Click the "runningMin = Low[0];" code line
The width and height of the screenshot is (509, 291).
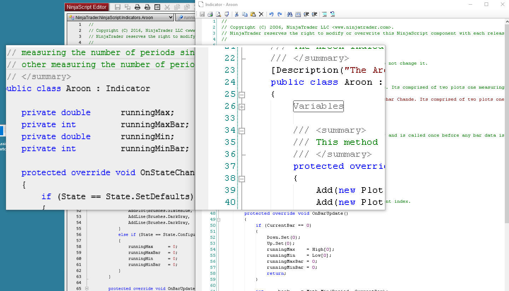tap(299, 255)
